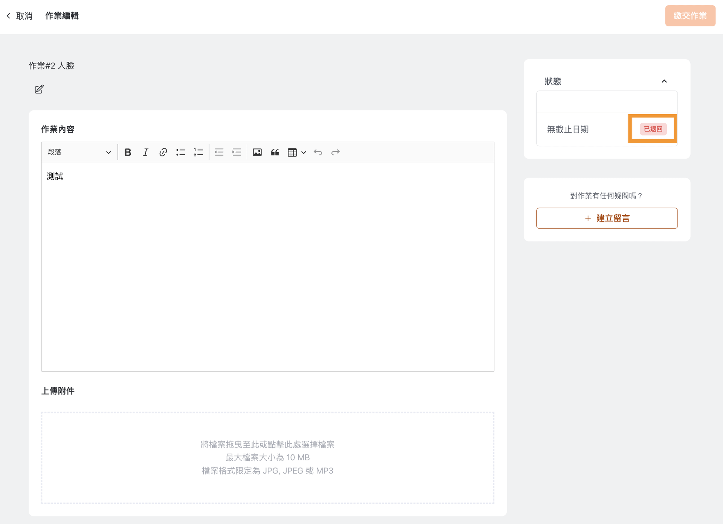Click 建立留言 to create a comment
723x524 pixels.
tap(607, 218)
